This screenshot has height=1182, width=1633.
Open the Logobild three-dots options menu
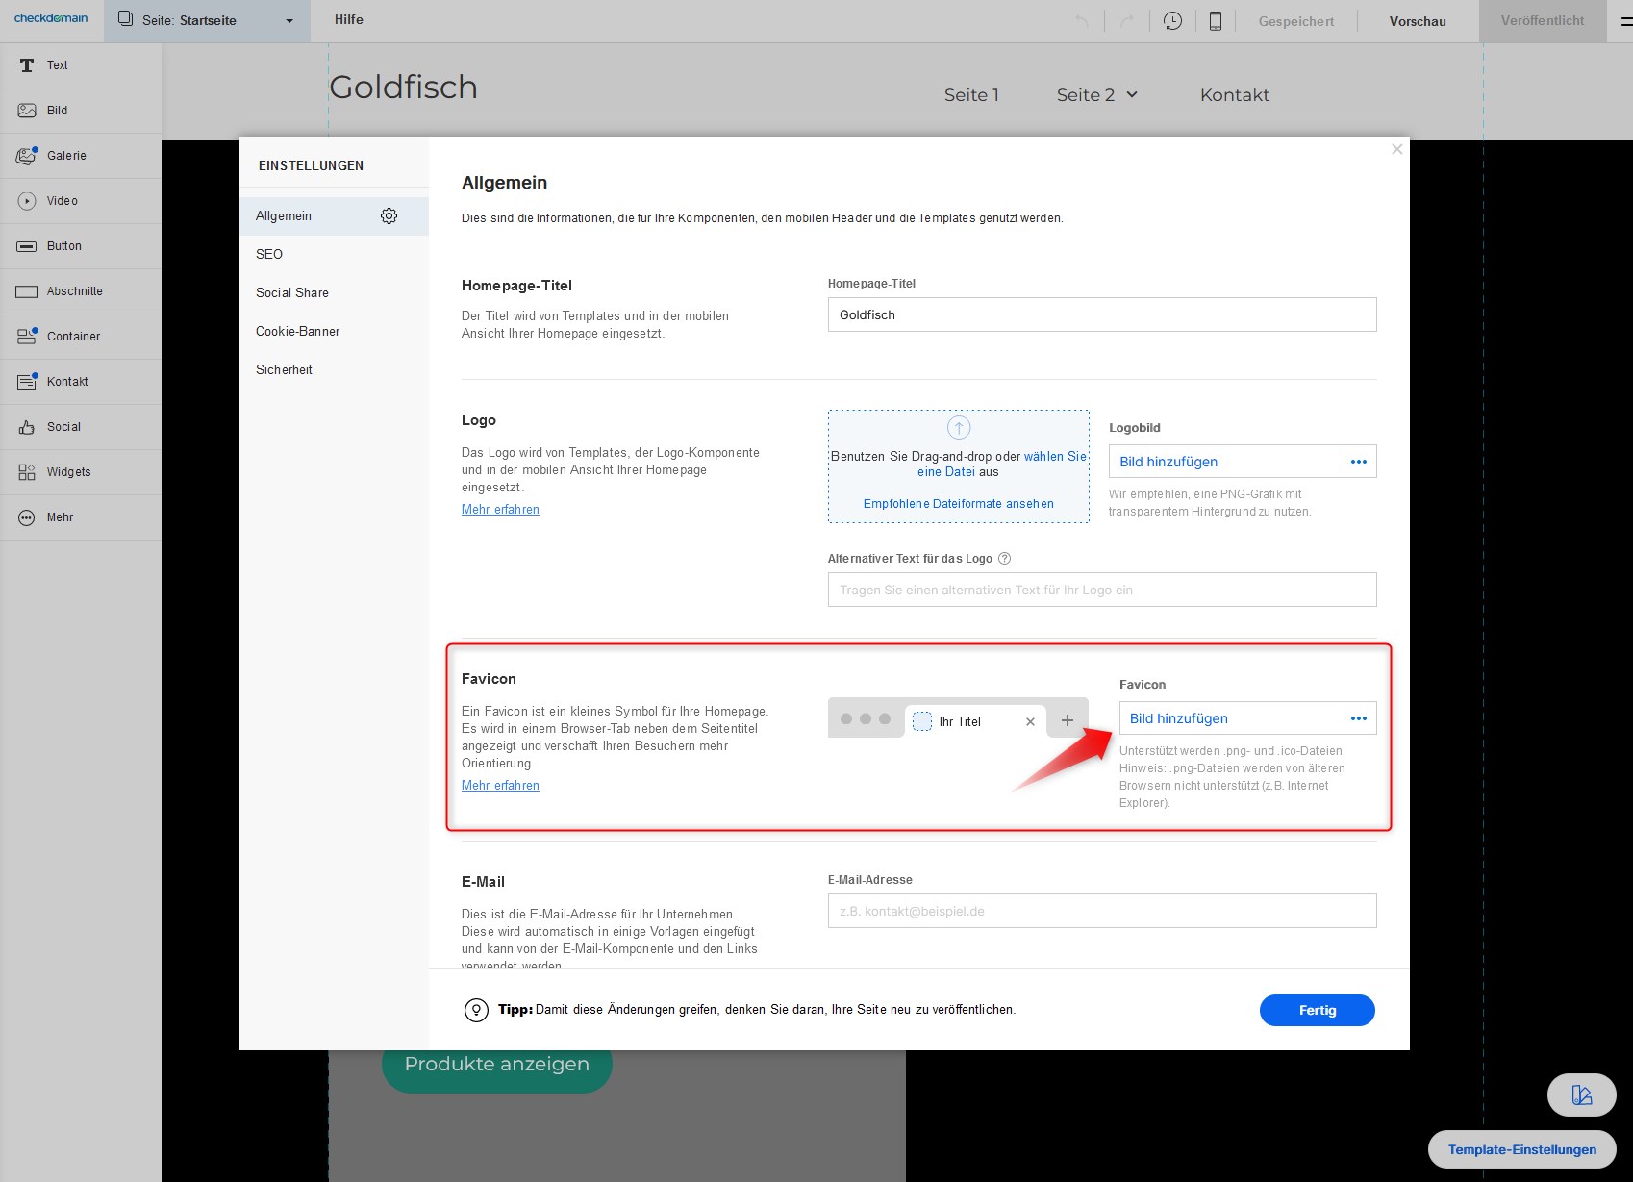(x=1358, y=462)
